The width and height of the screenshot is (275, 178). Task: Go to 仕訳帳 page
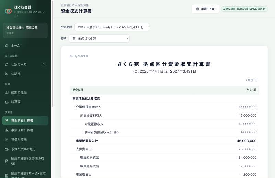(25, 73)
